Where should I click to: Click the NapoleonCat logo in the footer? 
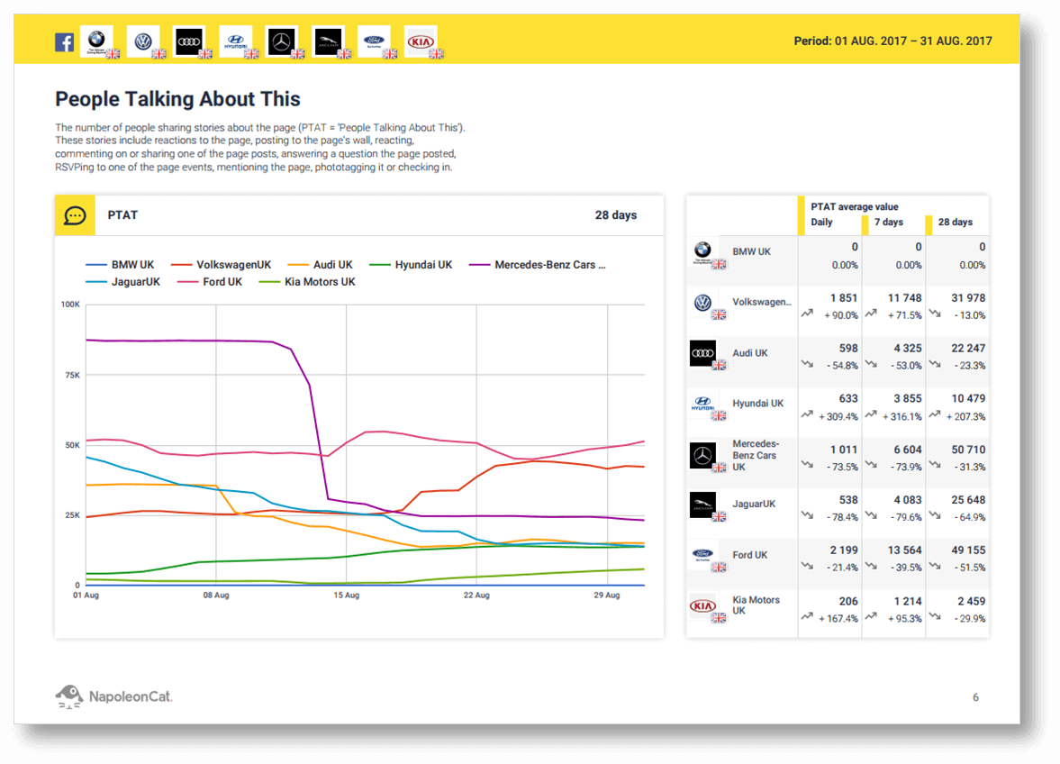pos(112,696)
